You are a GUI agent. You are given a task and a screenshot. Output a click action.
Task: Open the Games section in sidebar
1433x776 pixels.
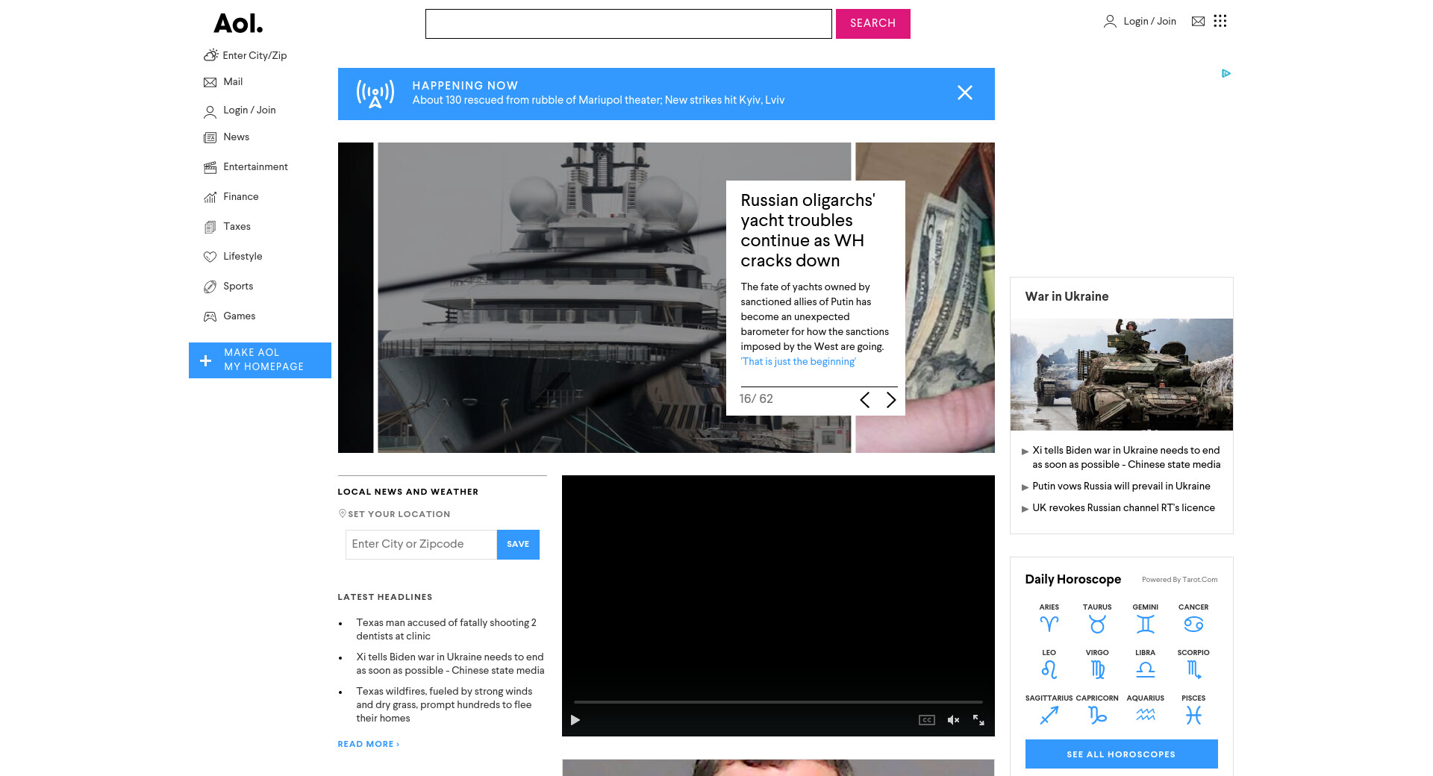[240, 316]
